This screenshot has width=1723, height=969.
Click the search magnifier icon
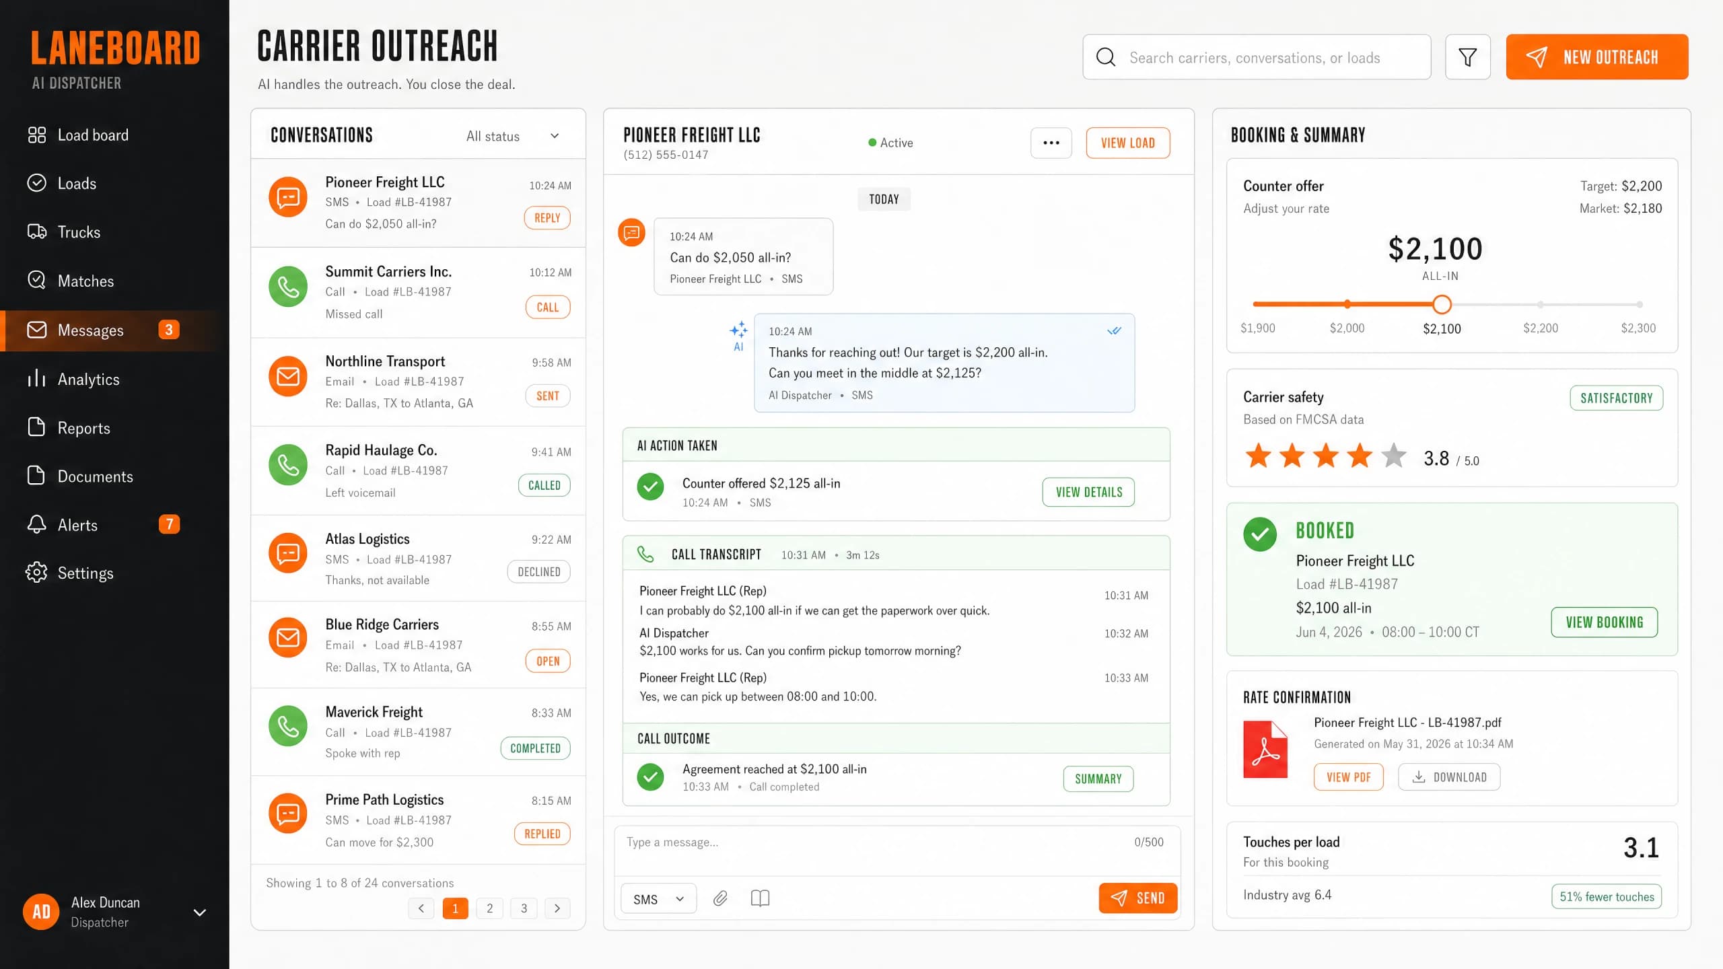point(1106,57)
